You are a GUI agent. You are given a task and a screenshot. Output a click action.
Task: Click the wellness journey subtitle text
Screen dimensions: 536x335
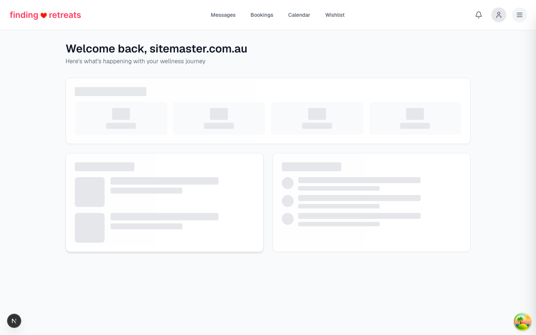pyautogui.click(x=135, y=61)
